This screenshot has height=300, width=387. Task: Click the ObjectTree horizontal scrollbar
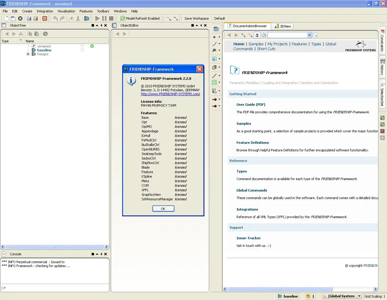54,247
